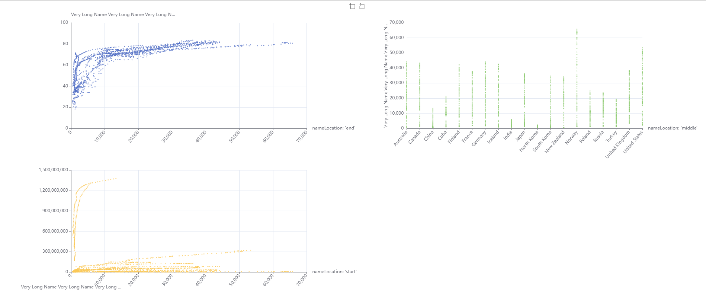
Task: Click the 50,000 x-axis label of blue chart
Action: (x=234, y=137)
